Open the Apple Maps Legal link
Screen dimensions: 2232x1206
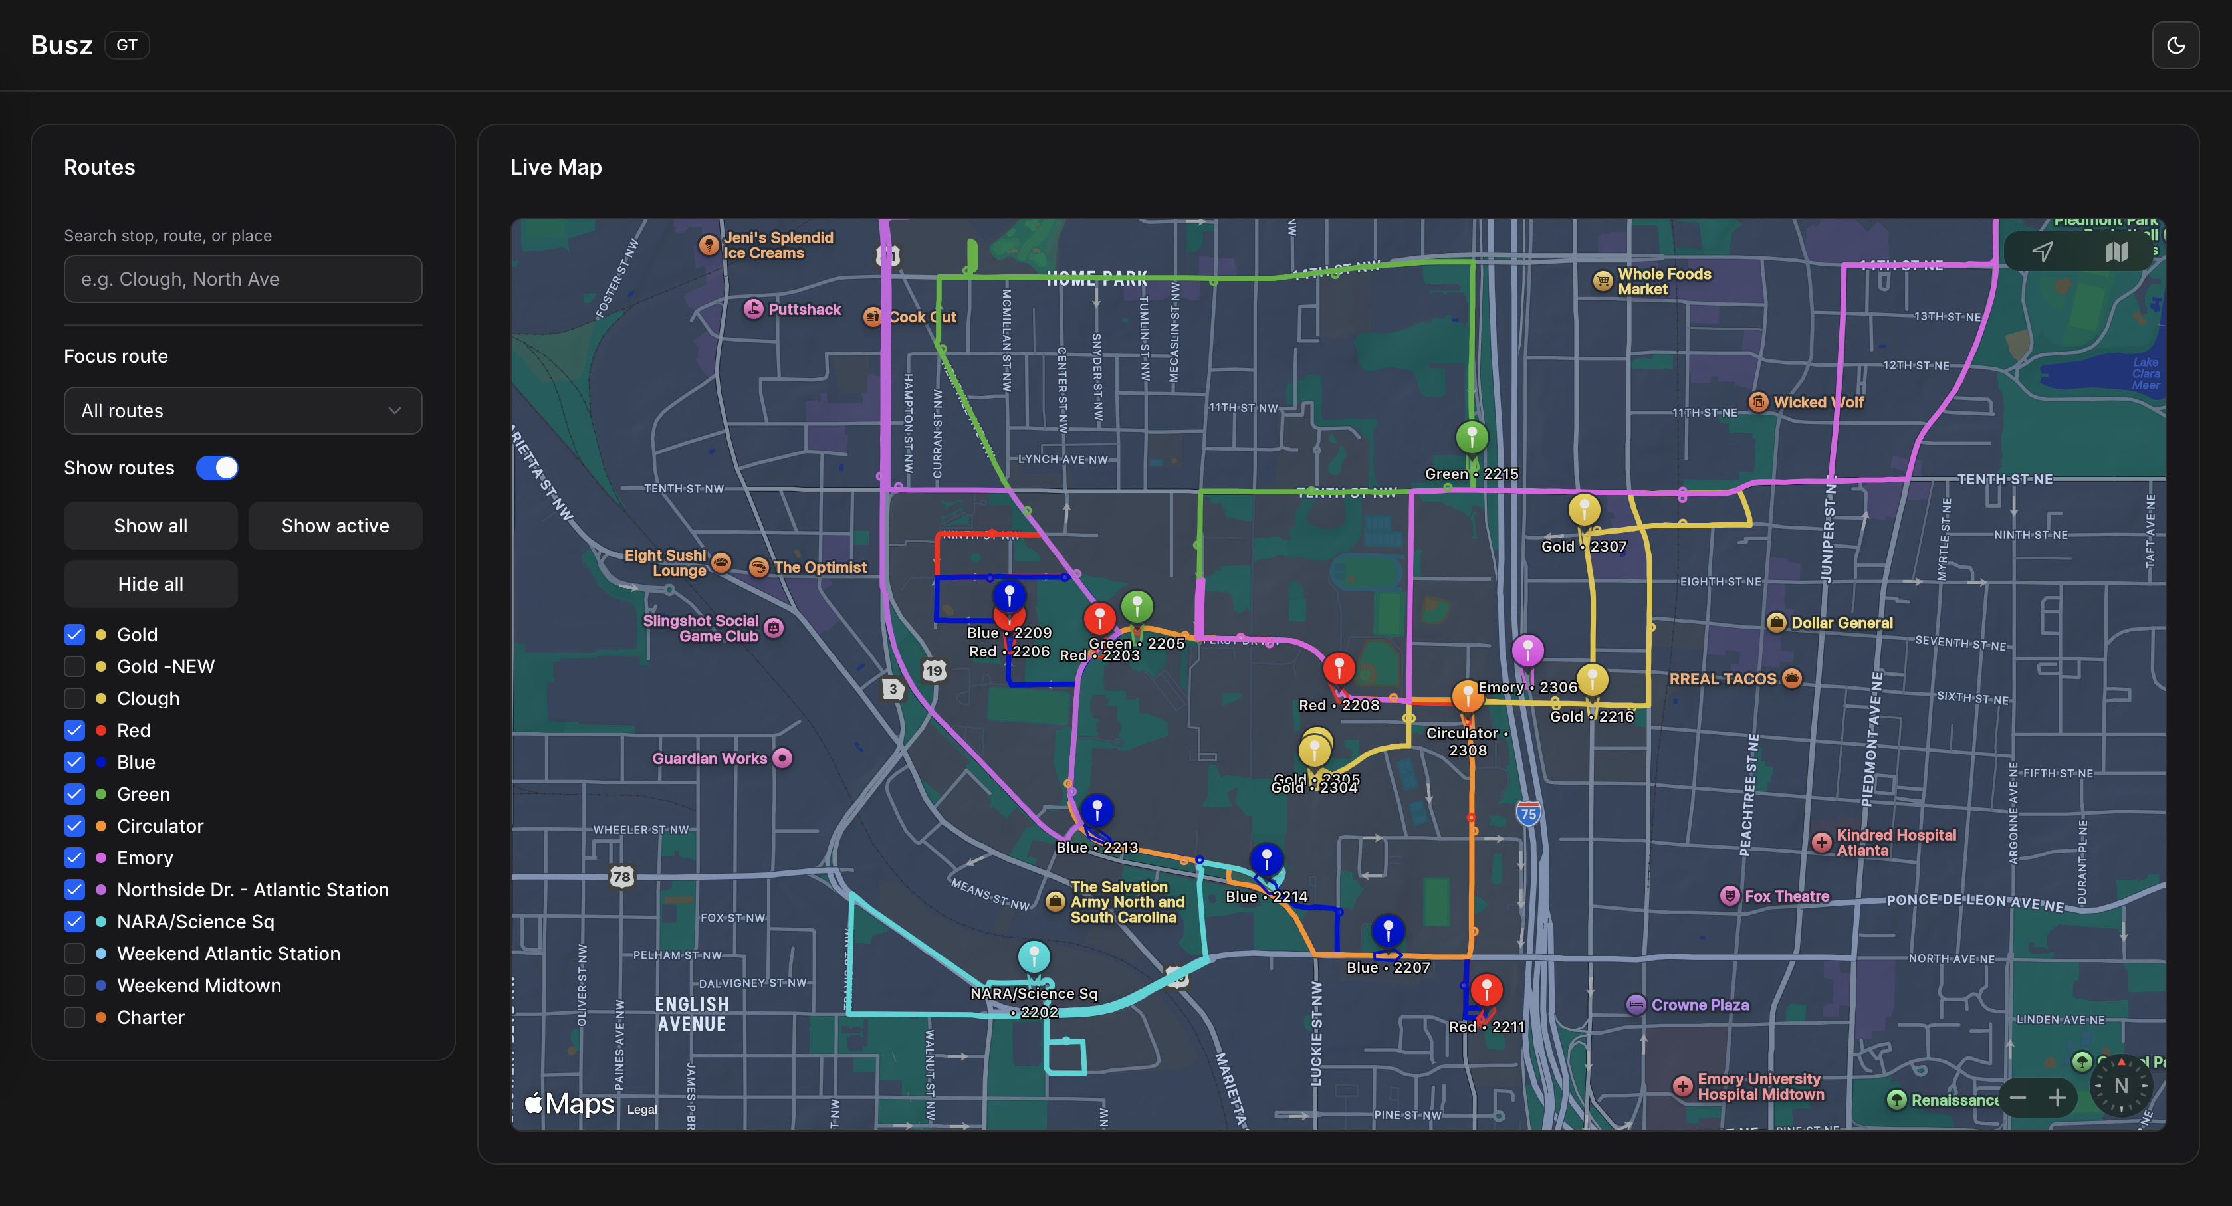[641, 1110]
